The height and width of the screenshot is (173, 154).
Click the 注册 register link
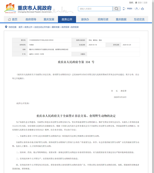click(x=145, y=3)
